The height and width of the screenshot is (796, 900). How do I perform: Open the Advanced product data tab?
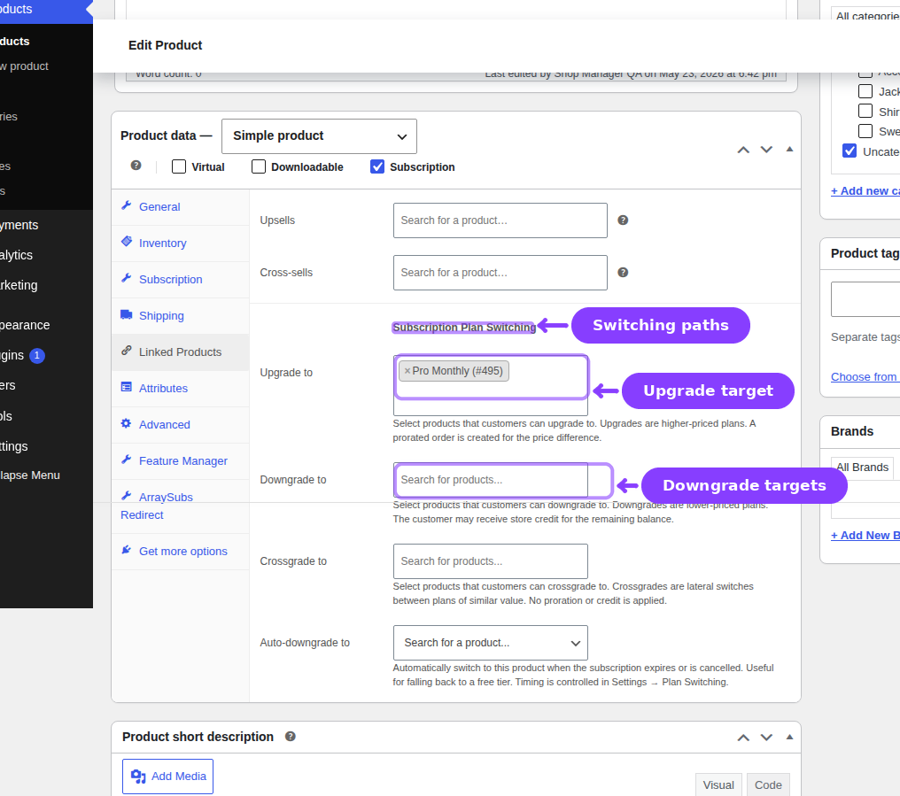point(181,425)
